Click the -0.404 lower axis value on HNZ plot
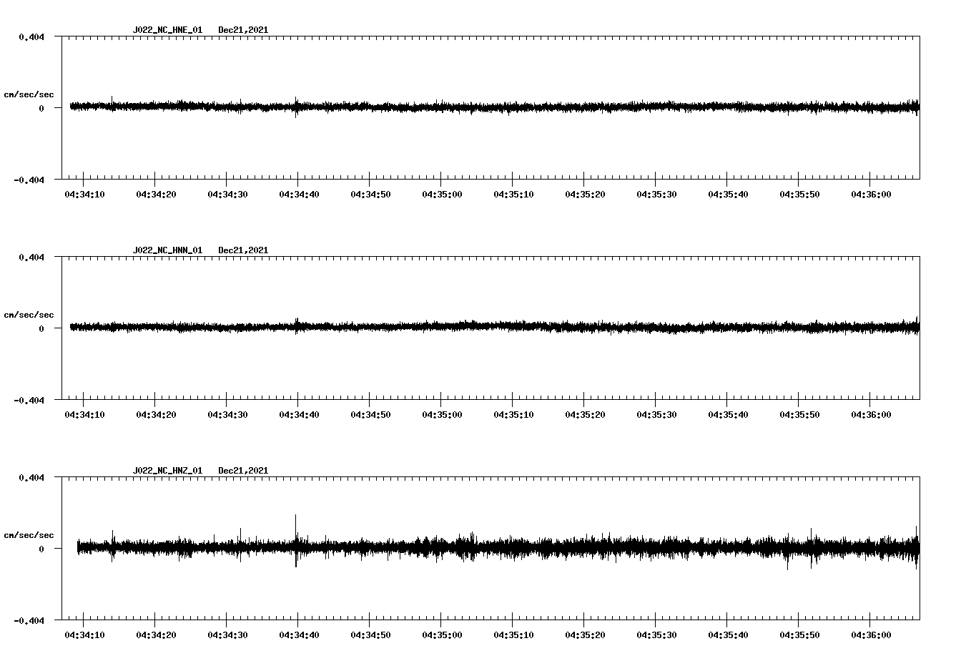 coord(29,620)
